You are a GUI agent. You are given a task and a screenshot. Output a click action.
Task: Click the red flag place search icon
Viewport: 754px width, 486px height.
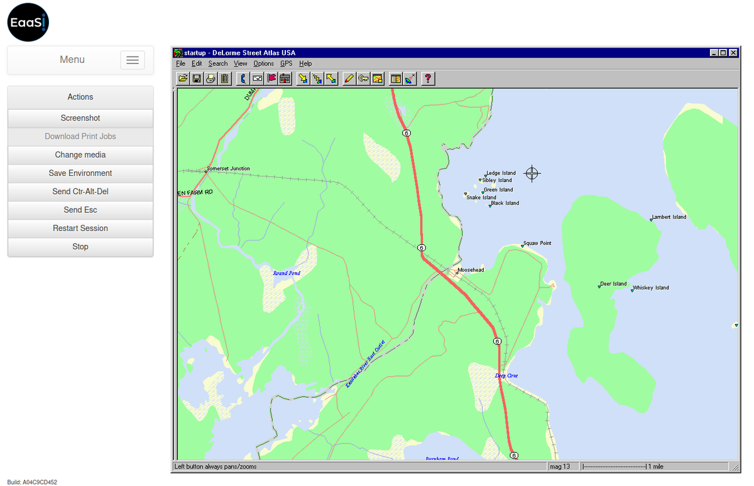271,78
